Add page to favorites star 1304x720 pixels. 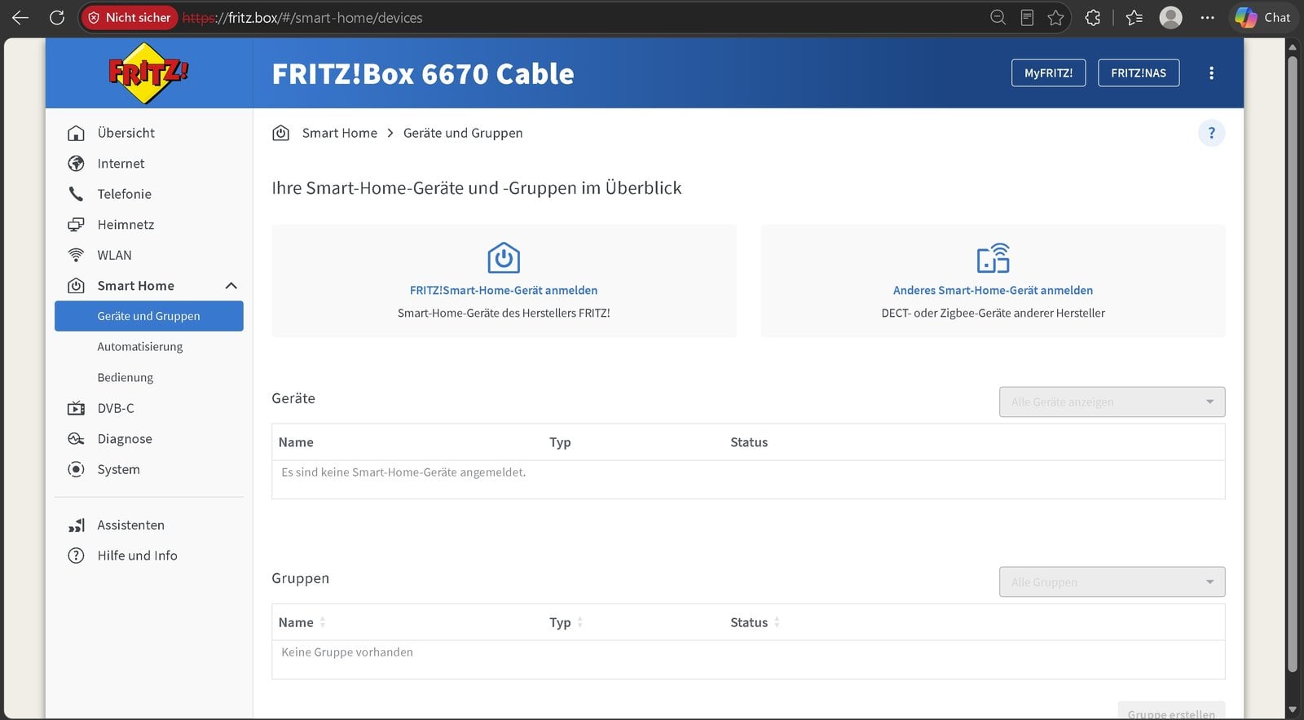pos(1056,17)
